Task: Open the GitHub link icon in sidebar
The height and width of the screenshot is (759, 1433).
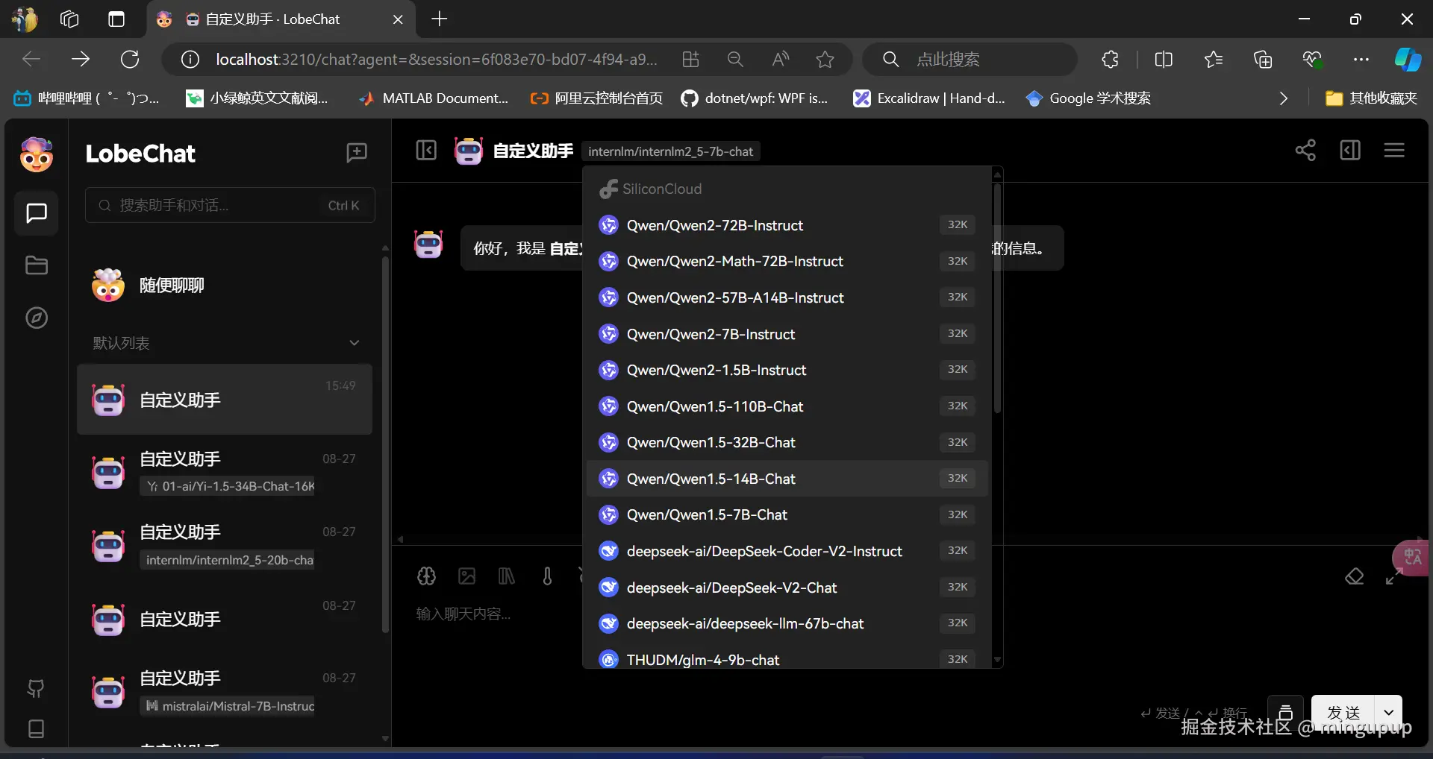Action: (36, 688)
